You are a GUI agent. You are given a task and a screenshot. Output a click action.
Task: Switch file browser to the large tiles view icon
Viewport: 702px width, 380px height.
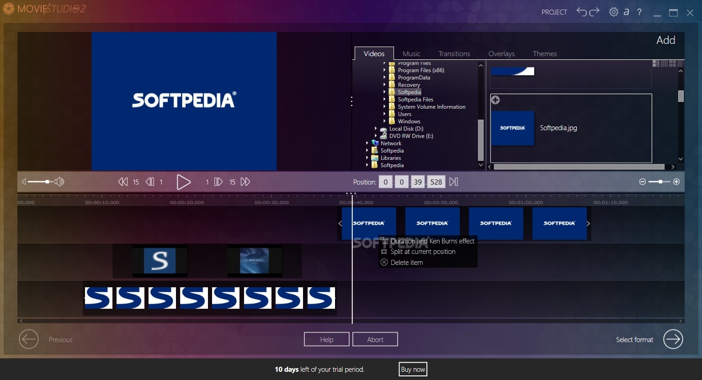click(x=672, y=63)
